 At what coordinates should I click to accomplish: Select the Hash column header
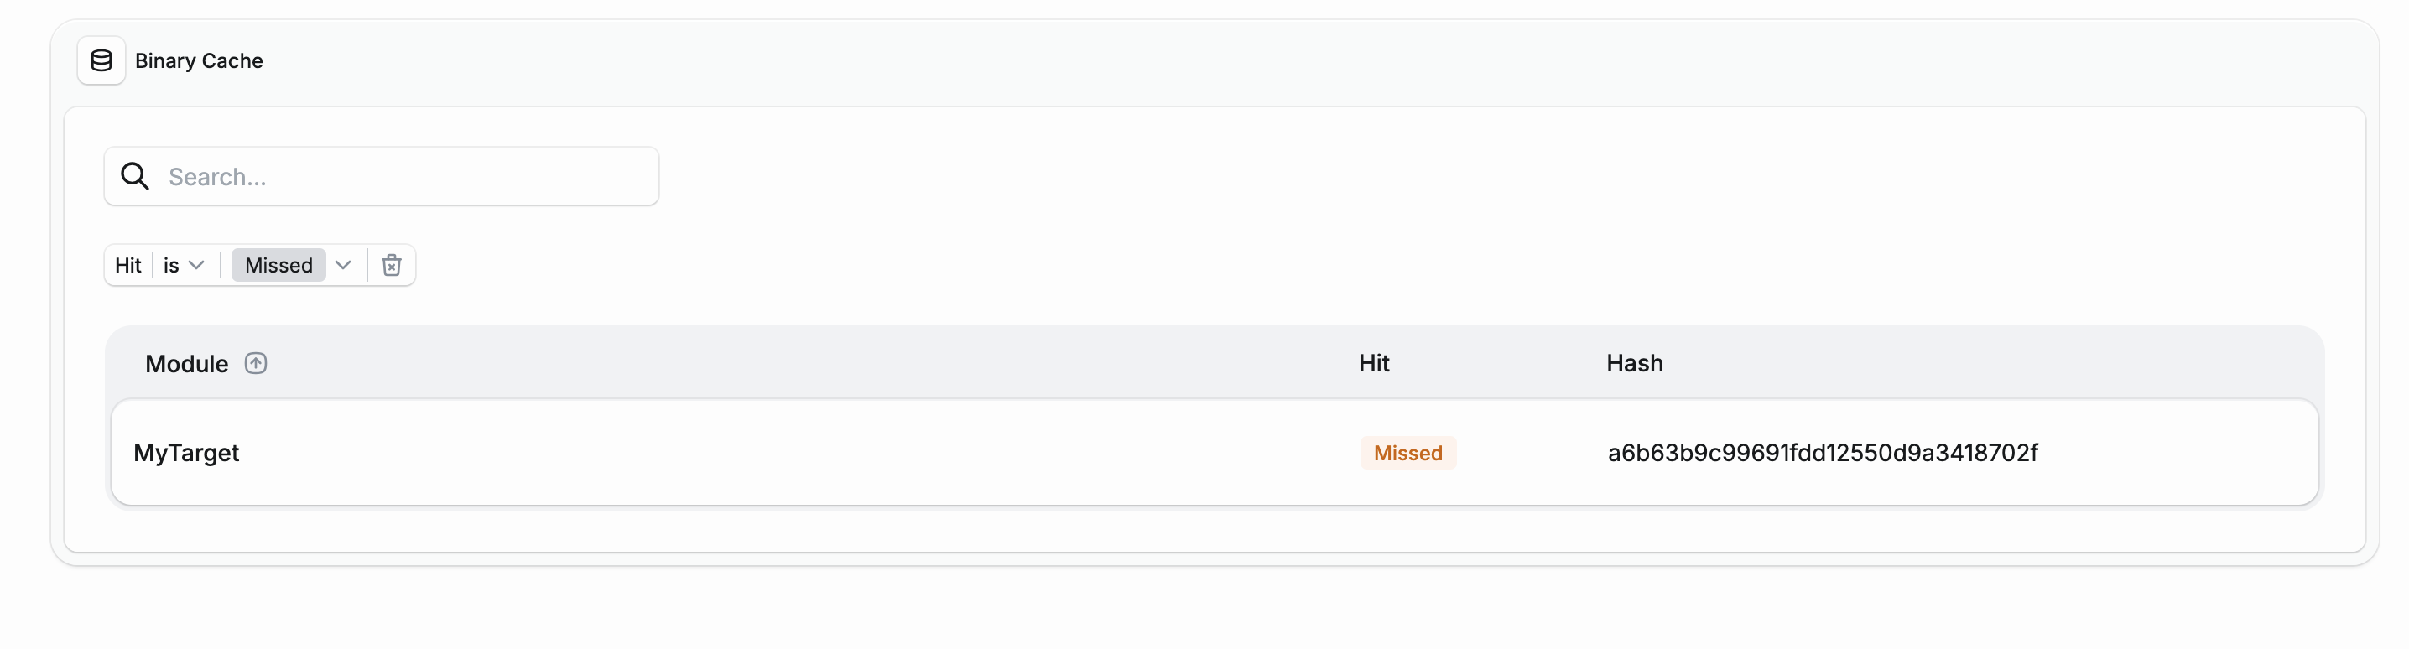(x=1634, y=363)
